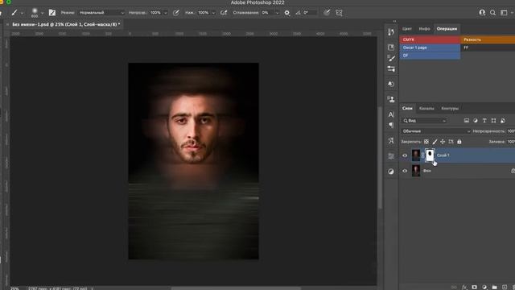The width and height of the screenshot is (515, 290).
Task: Create new group folder icon in Layers
Action: coord(494,287)
